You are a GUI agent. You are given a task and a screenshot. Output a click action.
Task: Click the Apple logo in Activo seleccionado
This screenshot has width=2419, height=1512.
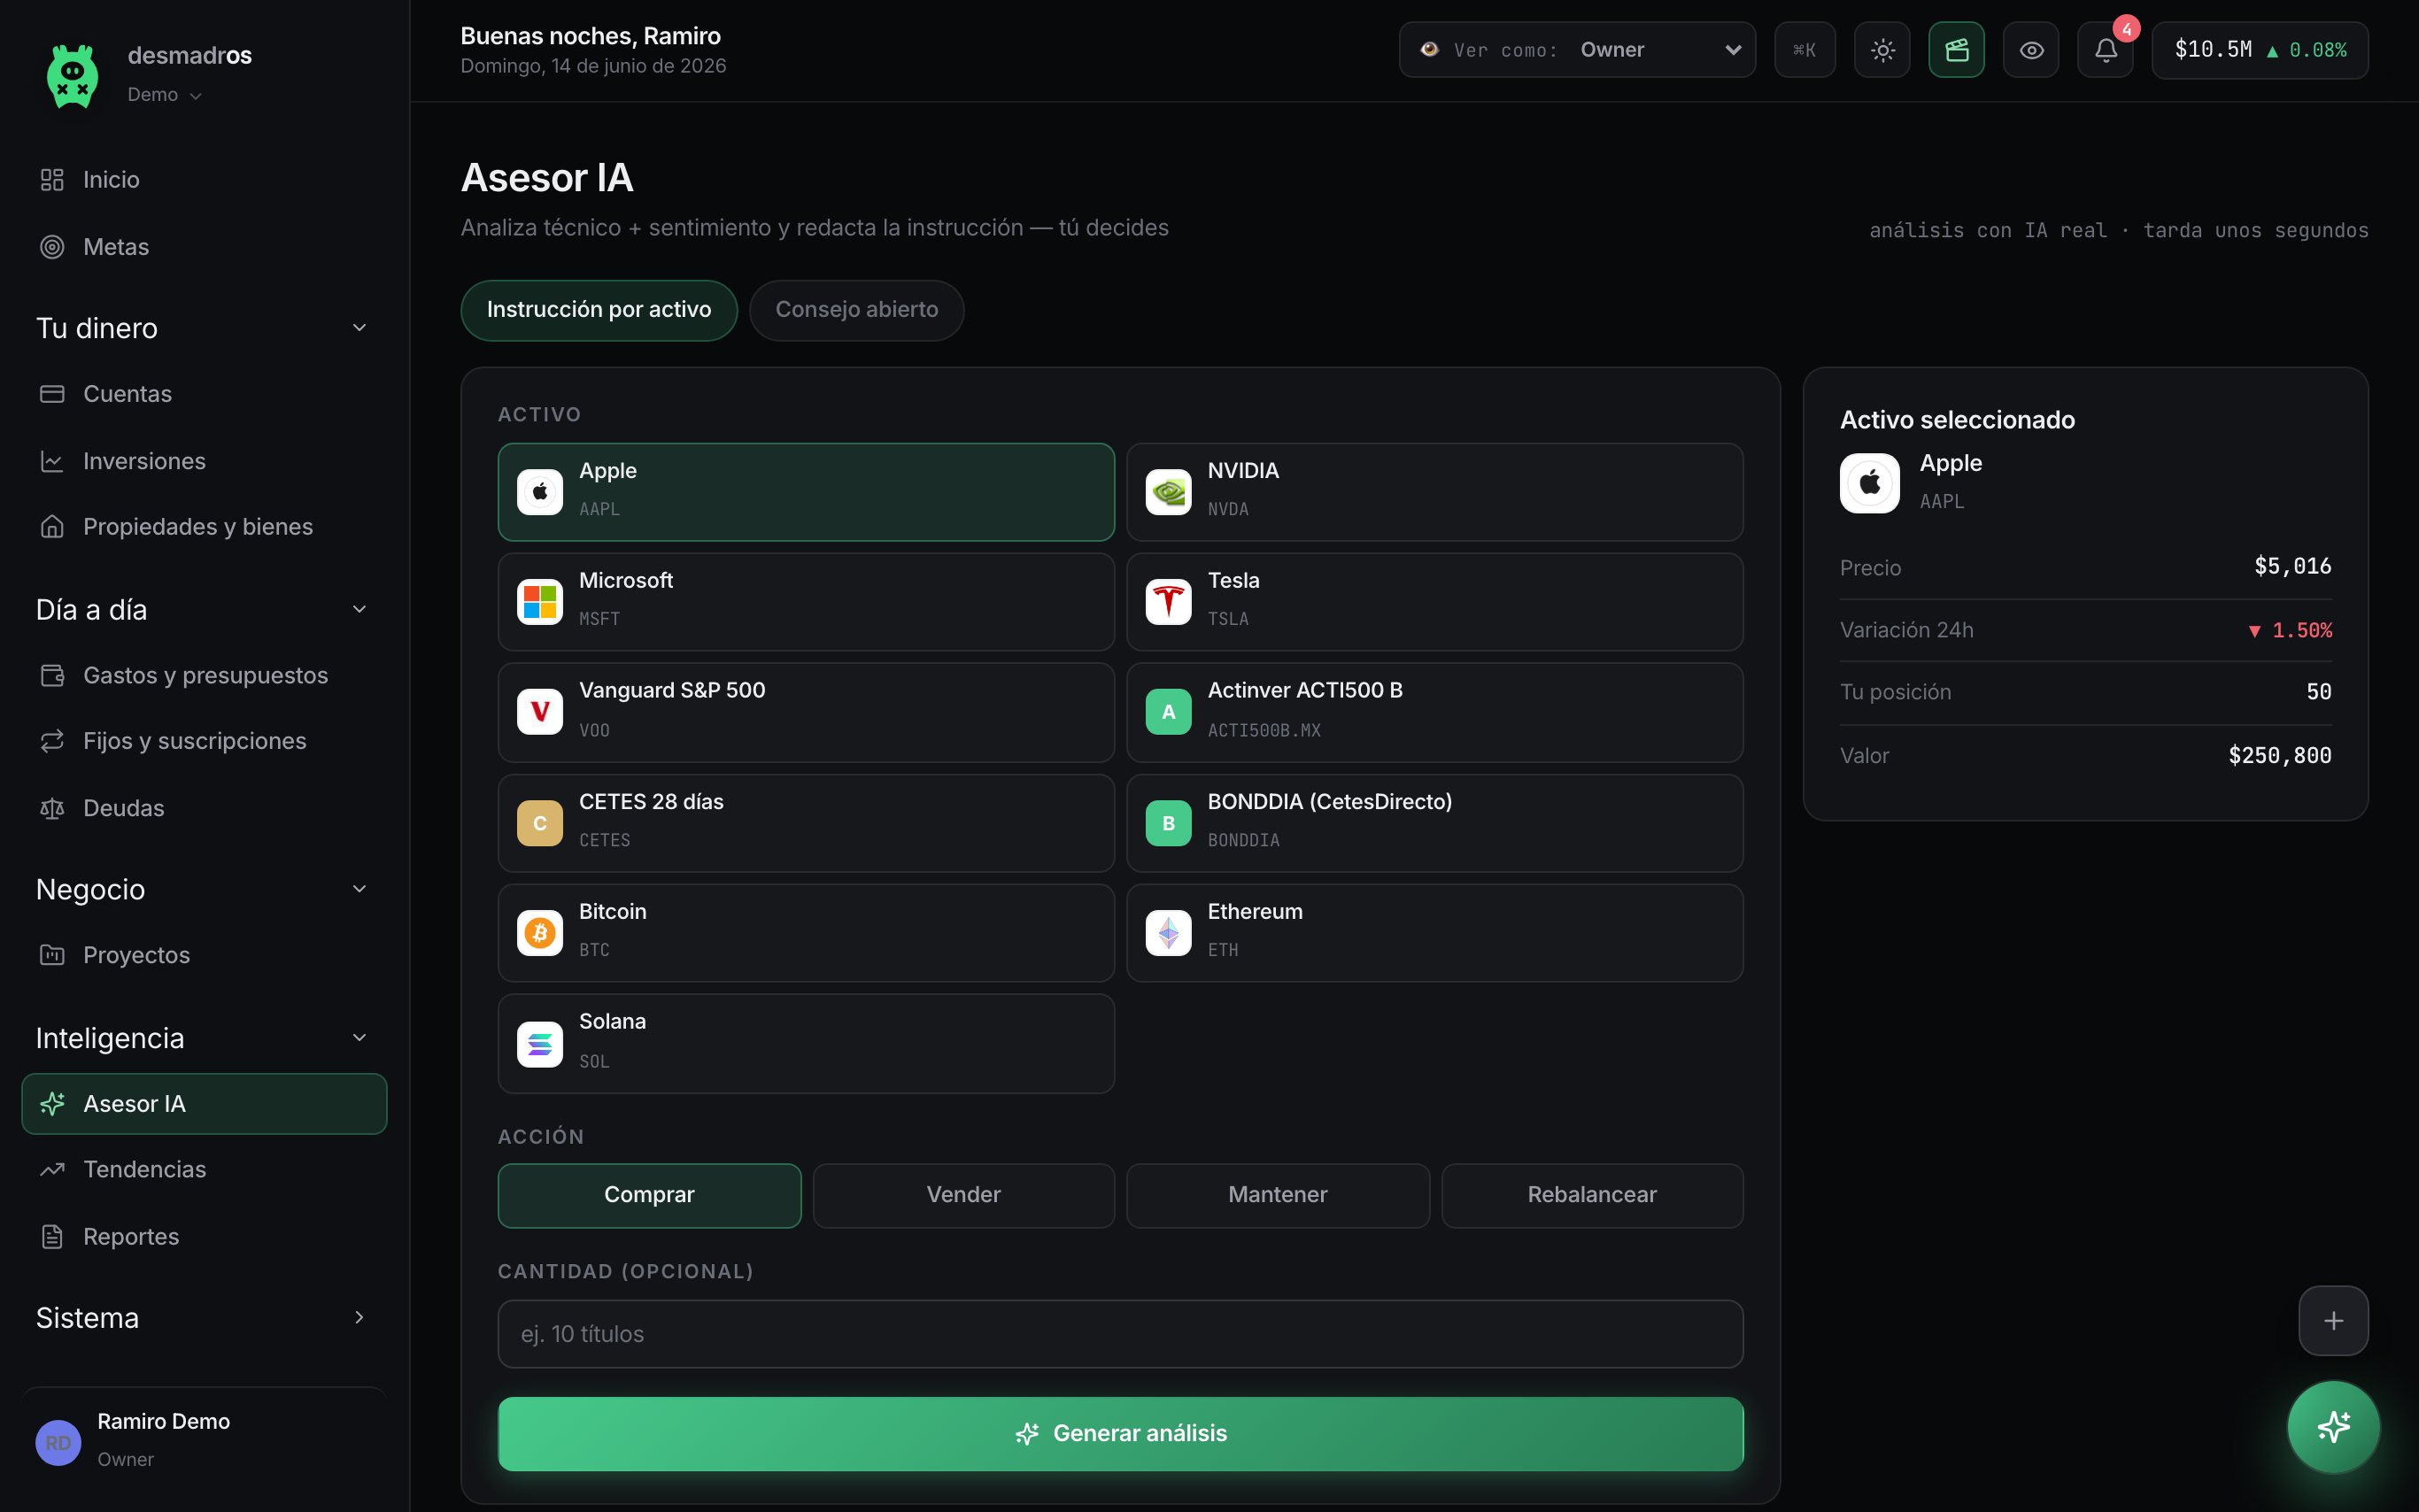tap(1869, 484)
